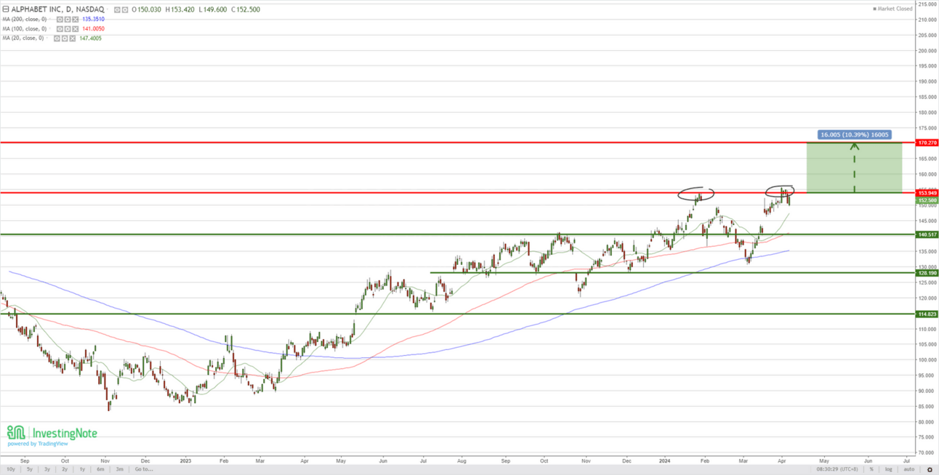Click the open value O150.030
The width and height of the screenshot is (939, 475).
(146, 9)
